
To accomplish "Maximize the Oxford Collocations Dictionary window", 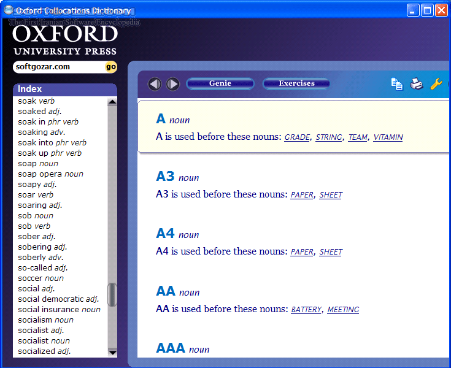I will [427, 10].
